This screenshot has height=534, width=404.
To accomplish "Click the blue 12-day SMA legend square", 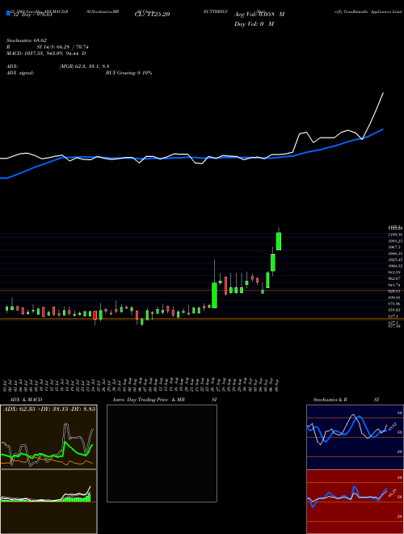I will 8,14.
